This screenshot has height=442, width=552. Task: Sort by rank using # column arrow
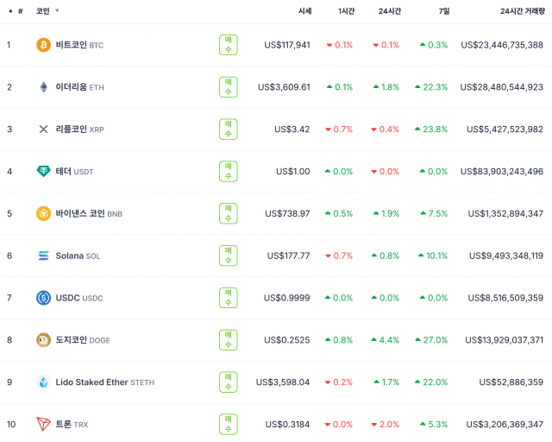pos(10,10)
